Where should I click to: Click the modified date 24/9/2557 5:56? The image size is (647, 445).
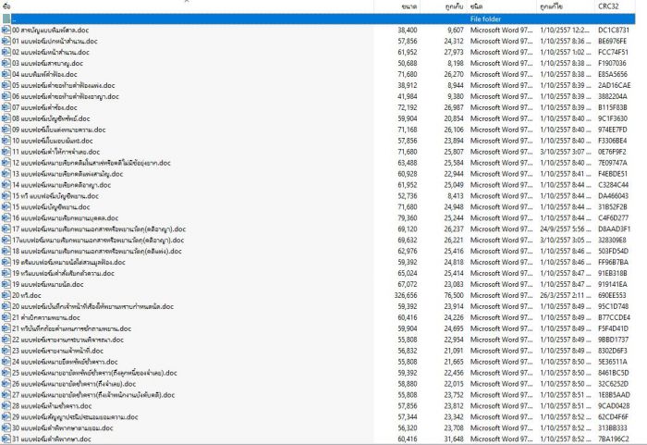565,229
